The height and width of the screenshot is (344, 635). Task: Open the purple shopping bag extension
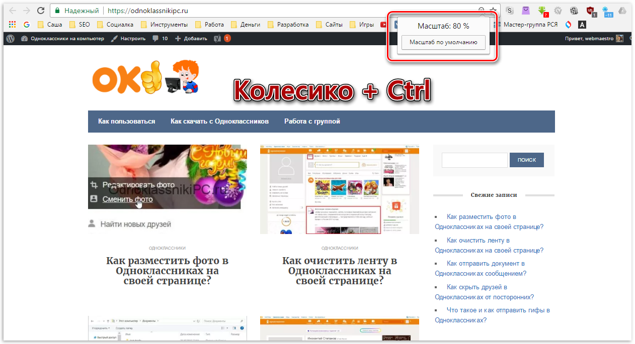coord(525,11)
